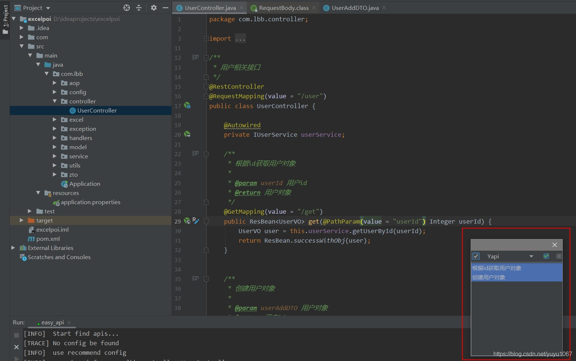Open application.properties file
This screenshot has height=361, width=576.
pos(90,202)
